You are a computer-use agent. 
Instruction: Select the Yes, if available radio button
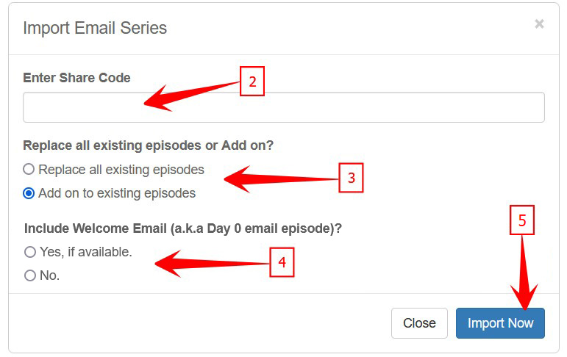pyautogui.click(x=30, y=252)
